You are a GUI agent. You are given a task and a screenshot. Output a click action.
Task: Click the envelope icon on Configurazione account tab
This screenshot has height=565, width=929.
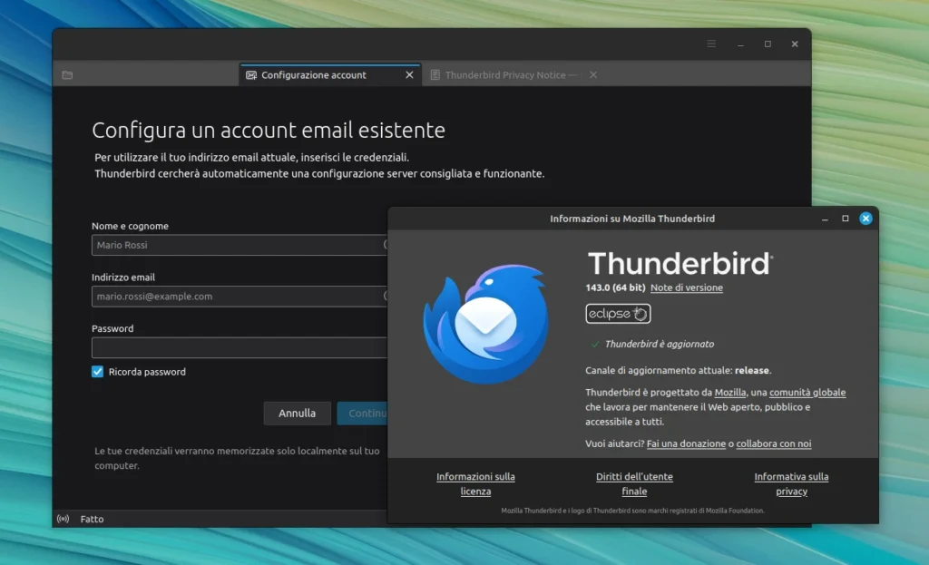tap(252, 74)
